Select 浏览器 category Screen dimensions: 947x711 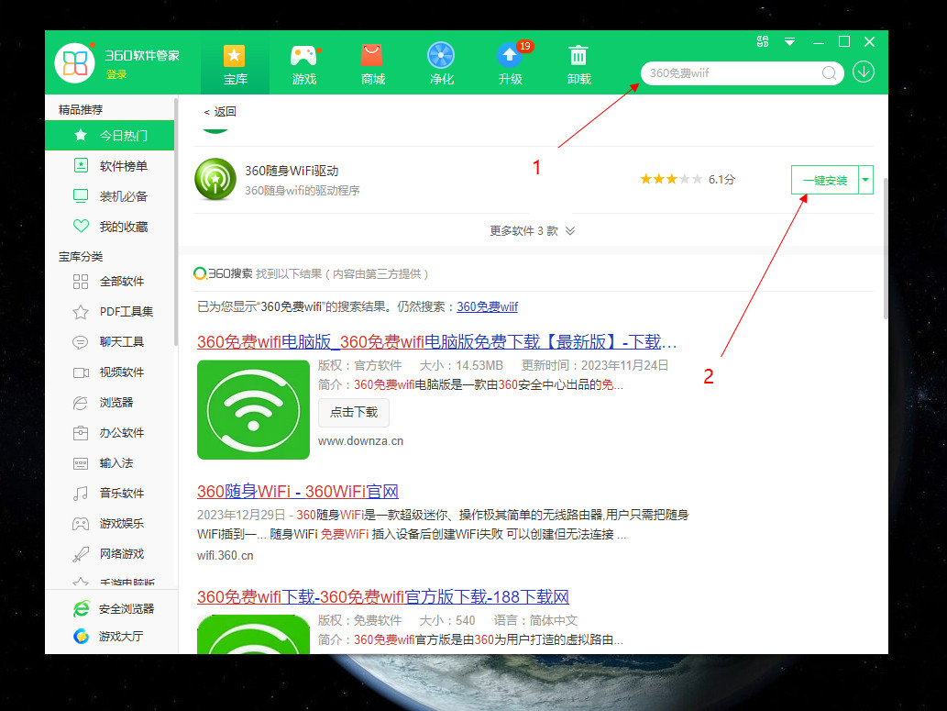pos(109,402)
